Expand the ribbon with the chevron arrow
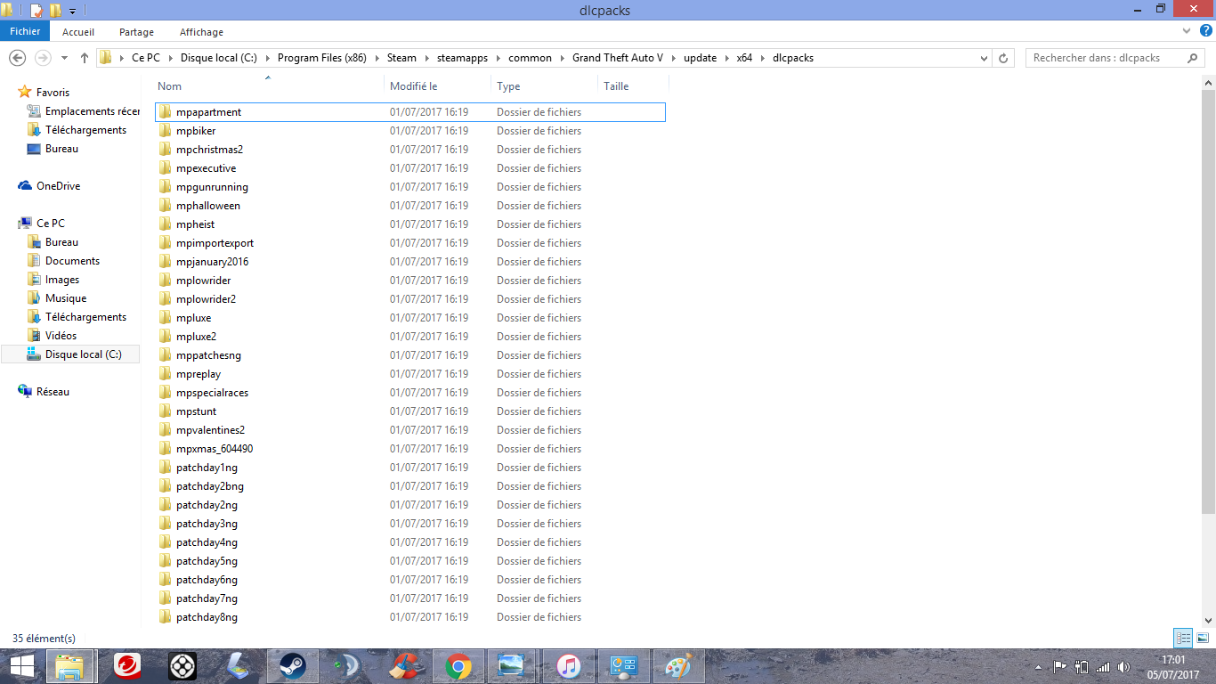Screen dimensions: 1216x684 (x=1187, y=31)
